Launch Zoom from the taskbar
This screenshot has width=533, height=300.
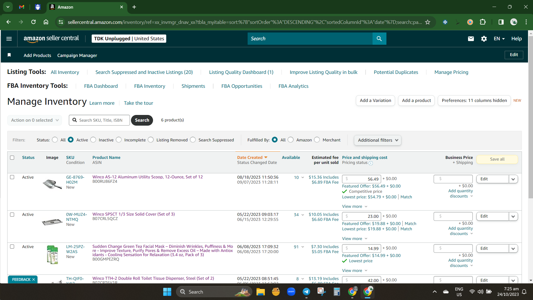pyautogui.click(x=291, y=292)
